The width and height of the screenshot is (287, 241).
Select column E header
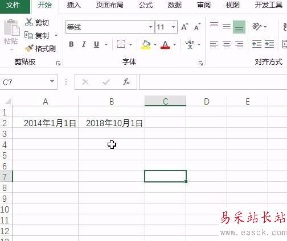click(248, 101)
